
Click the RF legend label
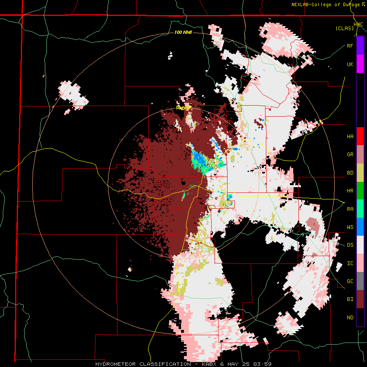click(x=350, y=46)
